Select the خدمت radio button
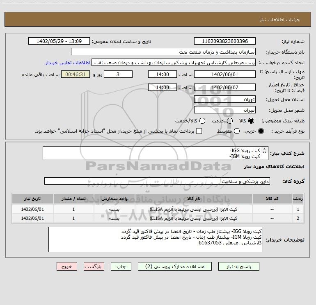This screenshot has height=305, width=316. click(x=230, y=121)
